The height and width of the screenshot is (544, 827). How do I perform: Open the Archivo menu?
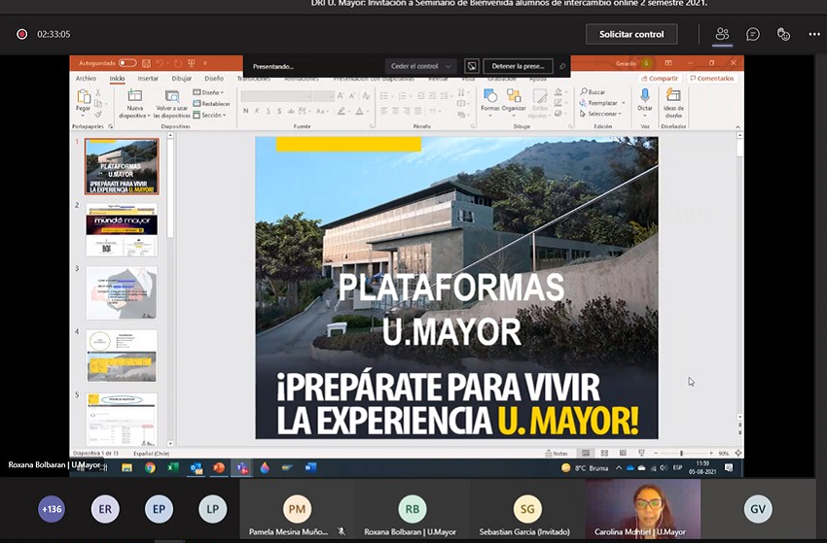[x=86, y=79]
